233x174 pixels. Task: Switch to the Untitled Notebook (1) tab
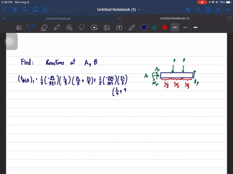175,18
